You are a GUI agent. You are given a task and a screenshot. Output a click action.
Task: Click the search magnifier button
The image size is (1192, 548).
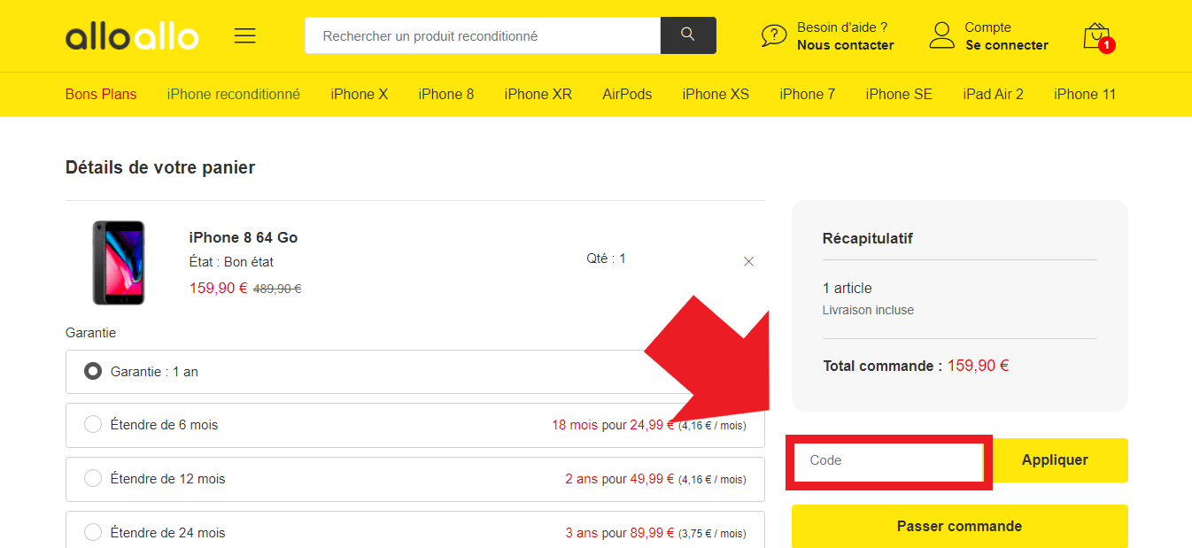pyautogui.click(x=688, y=35)
